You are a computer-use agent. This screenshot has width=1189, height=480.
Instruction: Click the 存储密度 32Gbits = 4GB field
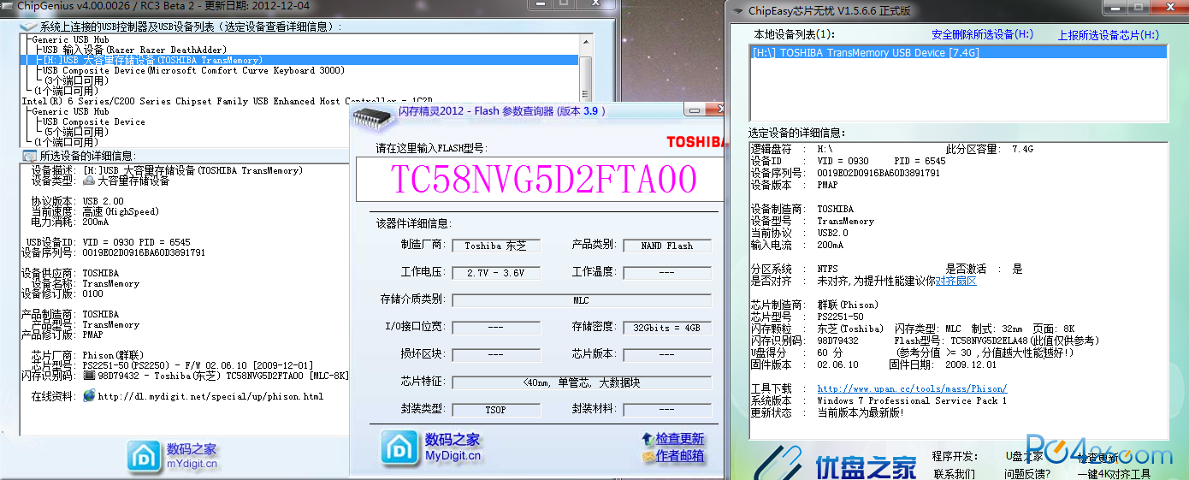pos(667,328)
